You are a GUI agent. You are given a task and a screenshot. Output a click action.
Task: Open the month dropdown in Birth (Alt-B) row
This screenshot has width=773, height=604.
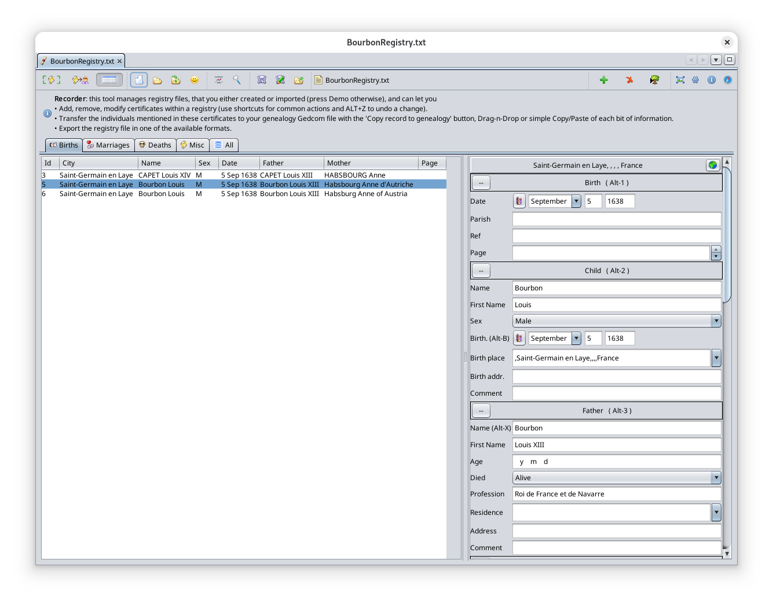coord(576,338)
